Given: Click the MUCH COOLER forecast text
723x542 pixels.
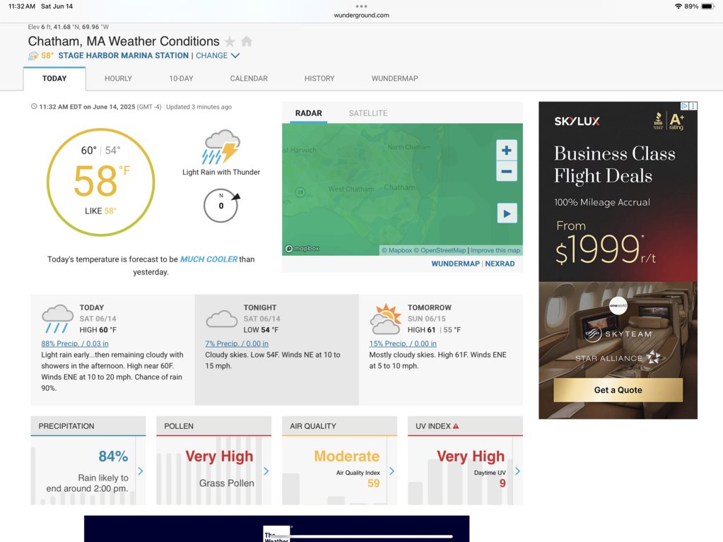Looking at the screenshot, I should tap(208, 259).
